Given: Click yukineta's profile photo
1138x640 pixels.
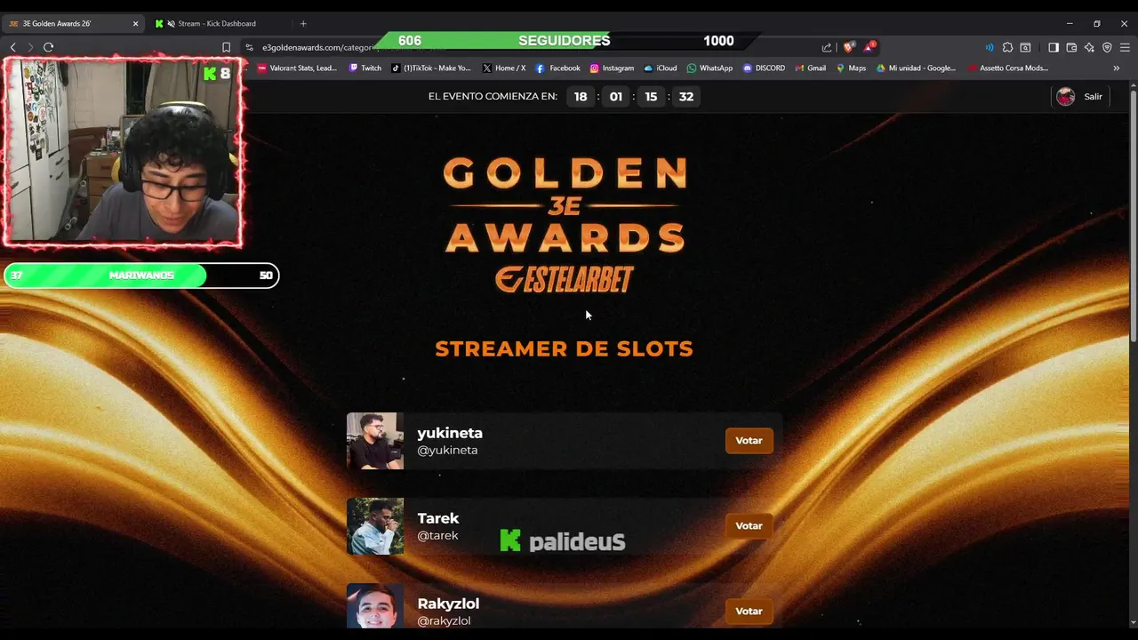Looking at the screenshot, I should [x=374, y=441].
